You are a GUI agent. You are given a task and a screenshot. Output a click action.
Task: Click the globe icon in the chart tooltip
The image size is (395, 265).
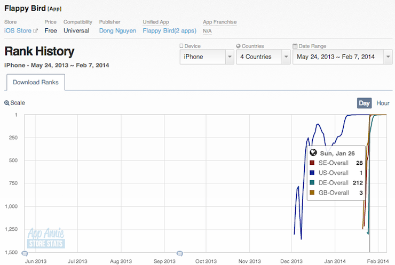tap(313, 152)
